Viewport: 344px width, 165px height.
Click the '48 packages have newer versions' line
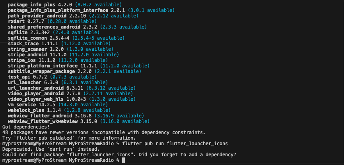pyautogui.click(x=104, y=132)
